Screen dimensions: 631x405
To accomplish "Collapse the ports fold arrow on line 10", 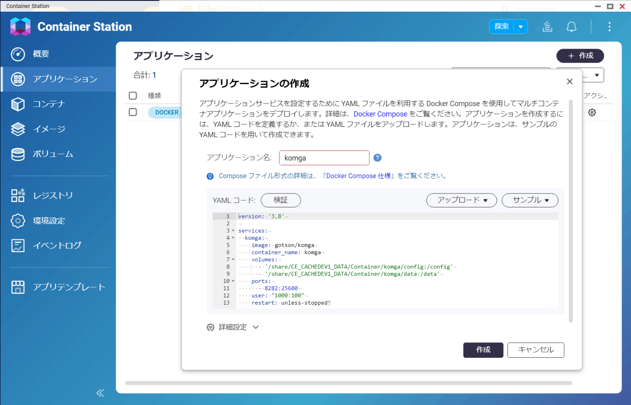I will pyautogui.click(x=233, y=281).
